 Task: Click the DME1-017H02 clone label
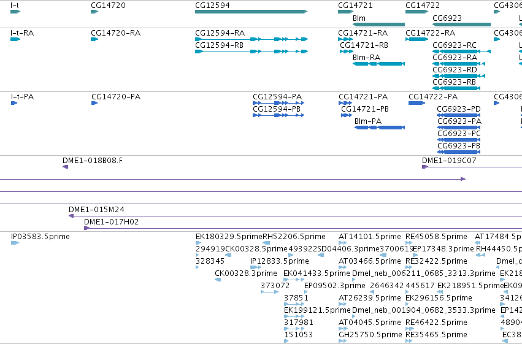(111, 222)
